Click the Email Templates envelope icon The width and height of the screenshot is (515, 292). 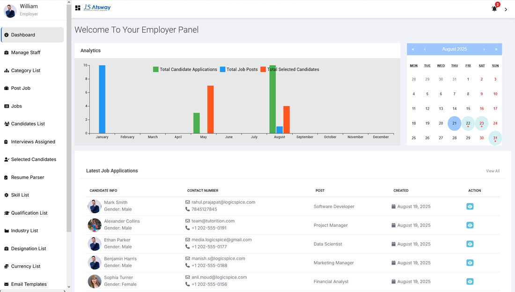click(6, 284)
